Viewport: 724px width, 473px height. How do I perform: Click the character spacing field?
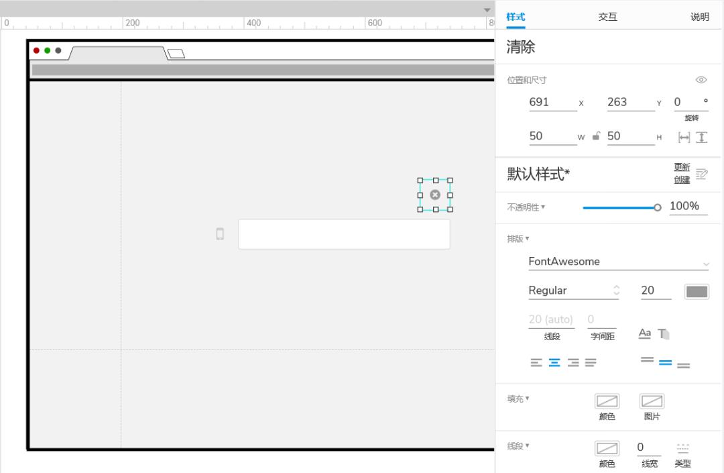coord(601,319)
